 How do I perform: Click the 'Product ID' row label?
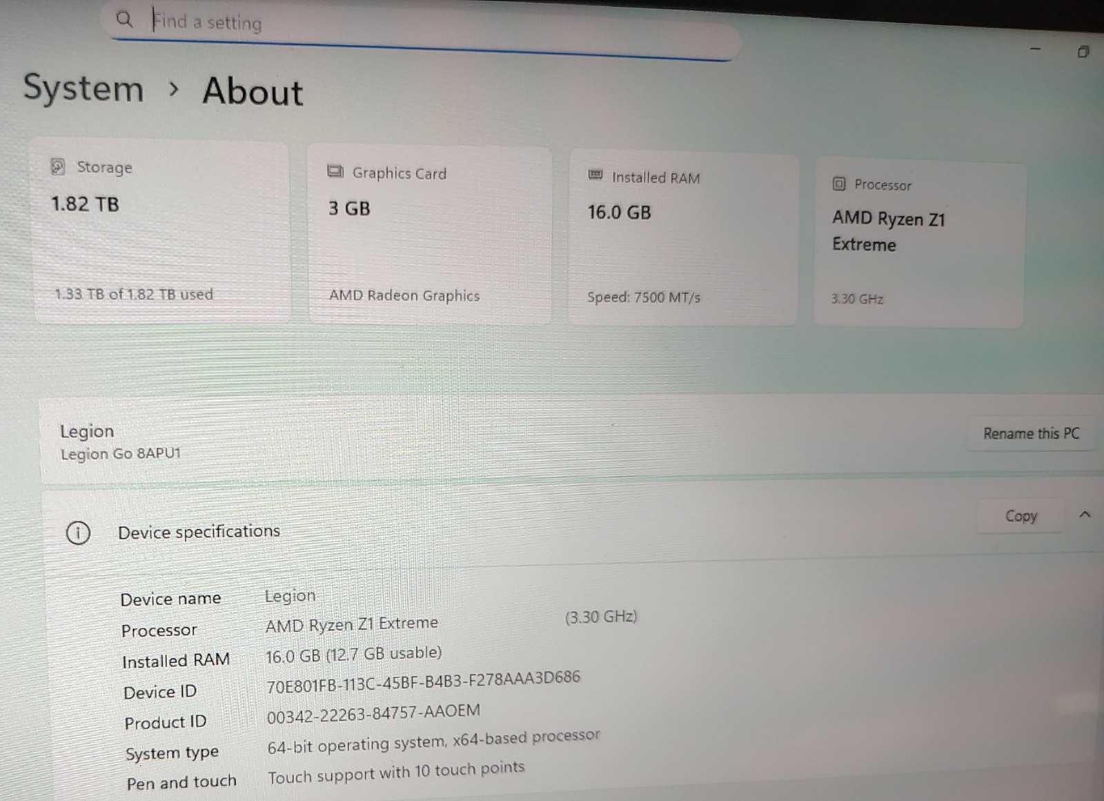coord(166,722)
